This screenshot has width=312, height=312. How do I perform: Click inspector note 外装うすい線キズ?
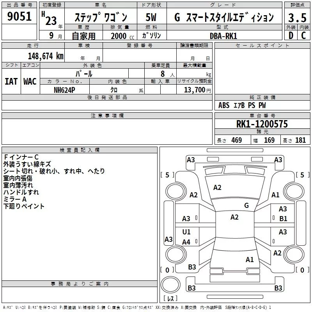[27, 164]
